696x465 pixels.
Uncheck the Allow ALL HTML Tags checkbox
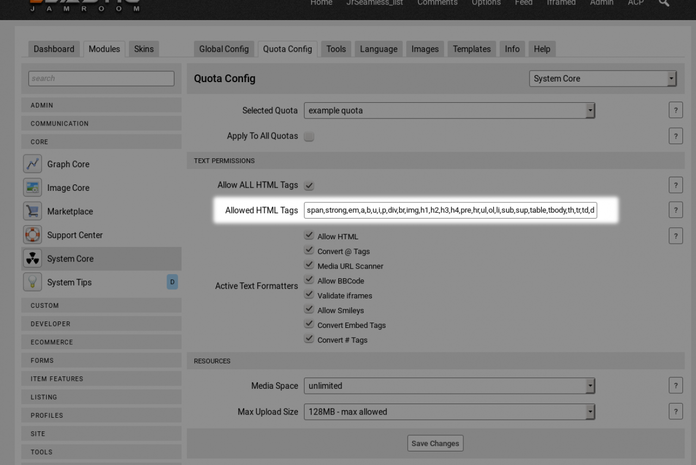tap(309, 185)
